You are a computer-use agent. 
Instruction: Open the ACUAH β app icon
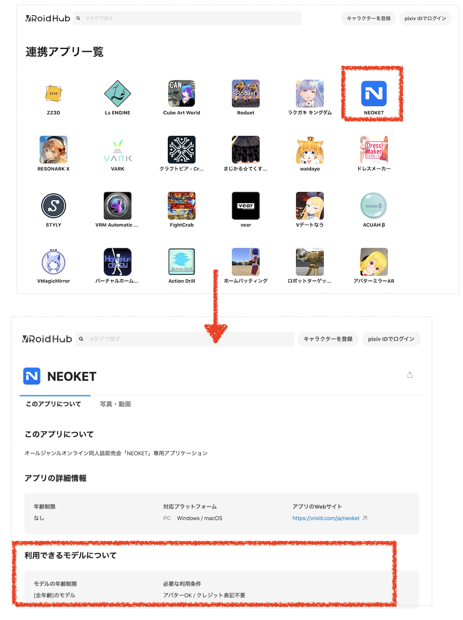374,205
